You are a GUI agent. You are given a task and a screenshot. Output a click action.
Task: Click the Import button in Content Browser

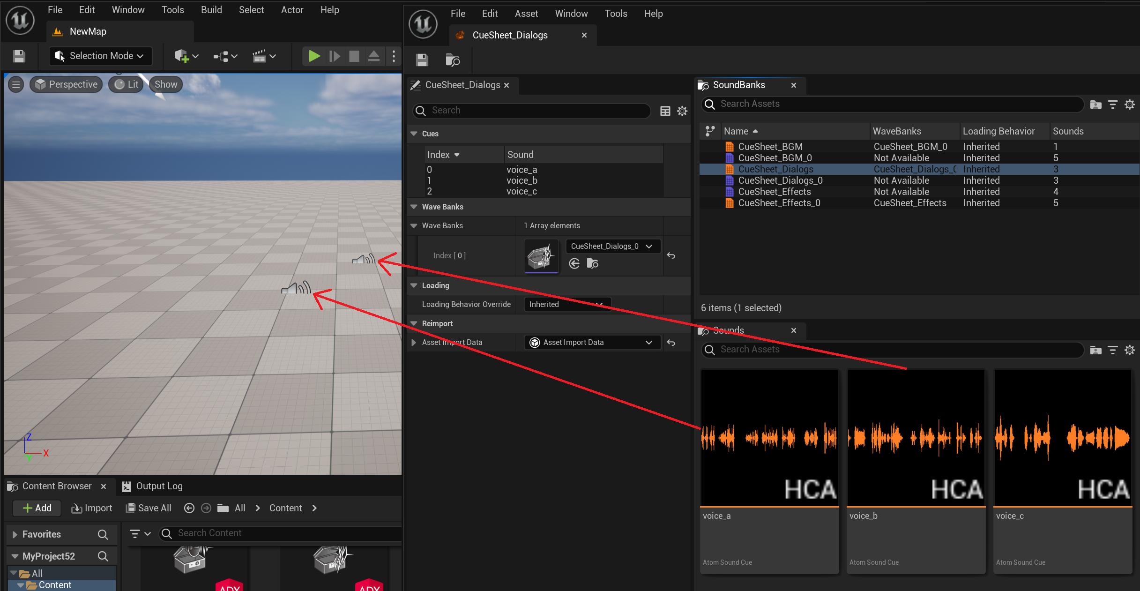click(x=92, y=508)
